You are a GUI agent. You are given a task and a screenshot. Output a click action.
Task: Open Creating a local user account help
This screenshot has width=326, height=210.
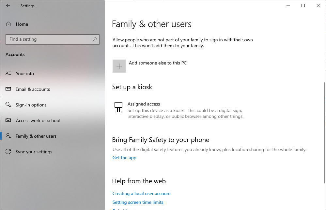[141, 193]
